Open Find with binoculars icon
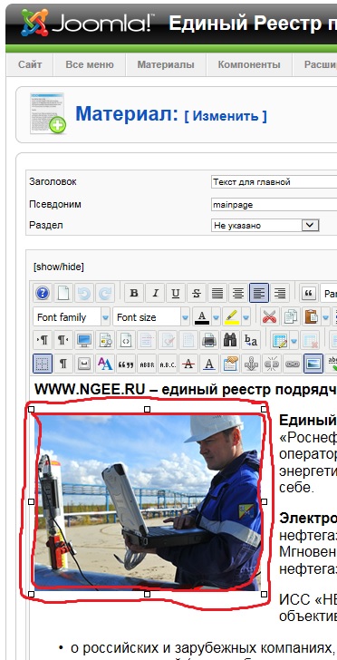The width and height of the screenshot is (337, 660). pos(230,340)
